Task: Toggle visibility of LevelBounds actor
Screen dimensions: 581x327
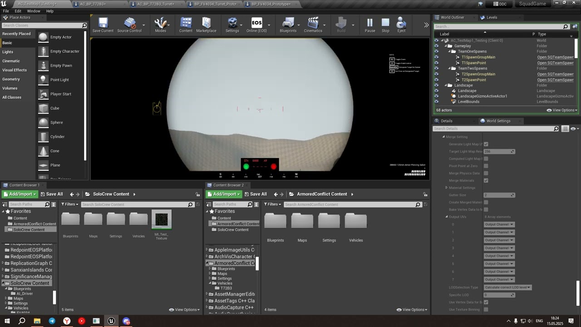Action: coord(437,102)
